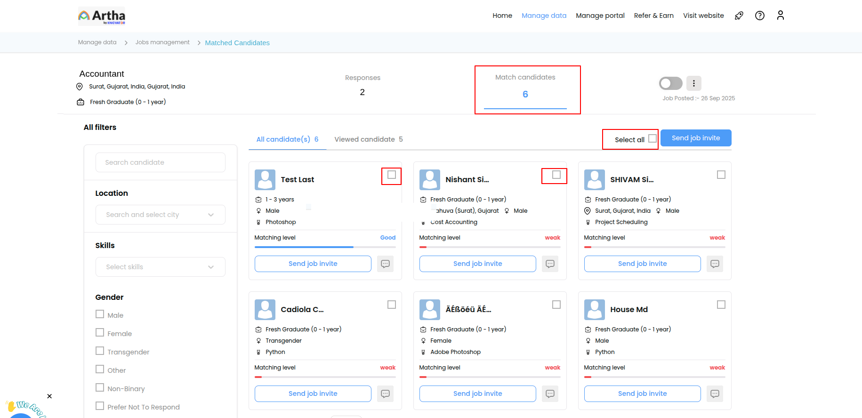Click the rocket icon in top navigation

point(739,16)
